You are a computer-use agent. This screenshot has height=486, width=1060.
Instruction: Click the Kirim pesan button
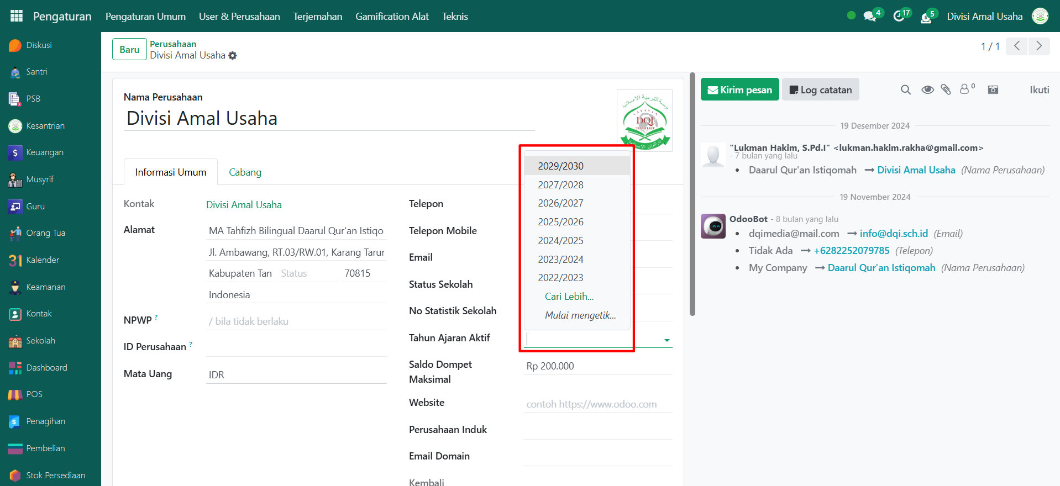tap(739, 89)
